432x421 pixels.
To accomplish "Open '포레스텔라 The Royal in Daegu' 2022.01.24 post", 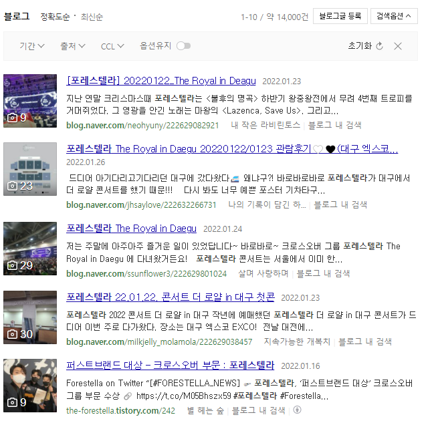I will [132, 229].
